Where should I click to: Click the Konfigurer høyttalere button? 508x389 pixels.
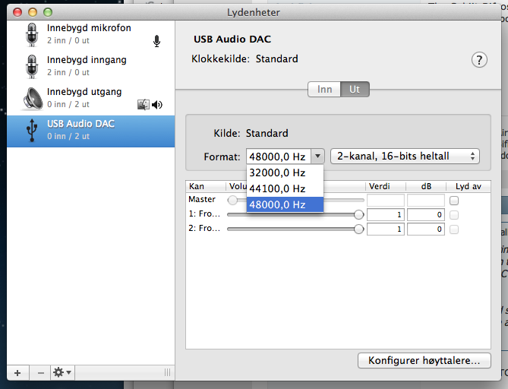pyautogui.click(x=424, y=361)
